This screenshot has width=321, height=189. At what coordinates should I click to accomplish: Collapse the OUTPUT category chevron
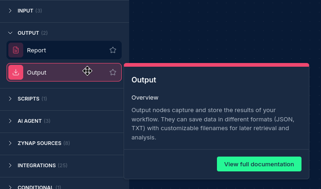[10, 33]
